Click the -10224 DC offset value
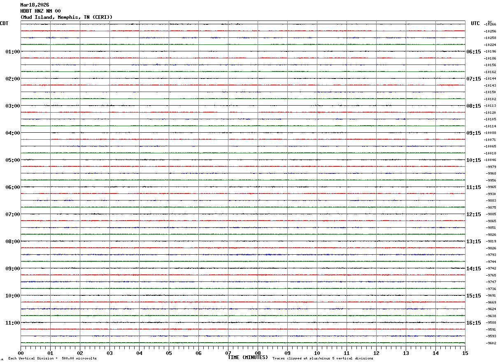 tap(490, 45)
